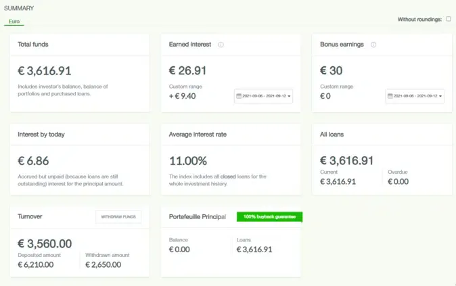Viewport: 456px width, 286px height.
Task: Open Bonus earnings date range dropdown
Action: click(x=415, y=96)
